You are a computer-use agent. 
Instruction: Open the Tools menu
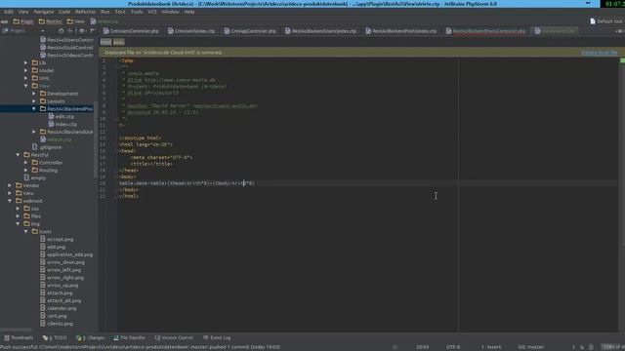coord(137,12)
